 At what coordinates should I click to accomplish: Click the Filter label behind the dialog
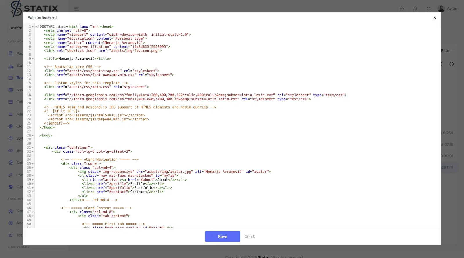(446, 50)
